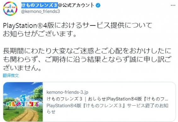178x122 pixels.
Task: Click the ございません ending line of the tweet
Action: pos(22,68)
